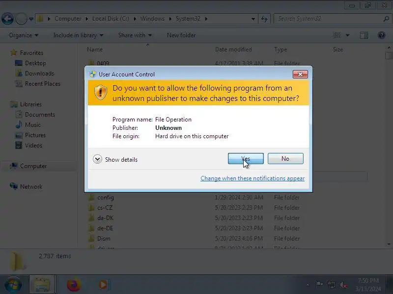Go back with Explorer back arrow
The width and height of the screenshot is (393, 294).
(7, 19)
